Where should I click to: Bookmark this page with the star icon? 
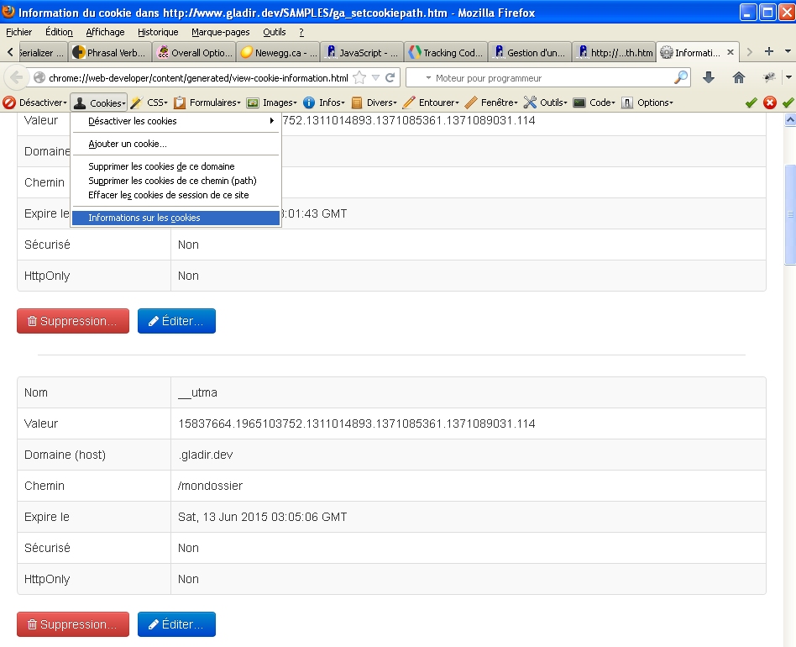point(359,77)
